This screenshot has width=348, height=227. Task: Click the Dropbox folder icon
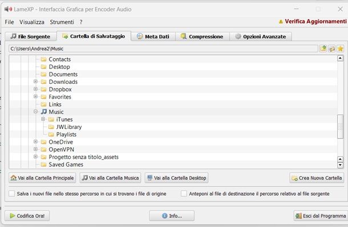pyautogui.click(x=44, y=90)
